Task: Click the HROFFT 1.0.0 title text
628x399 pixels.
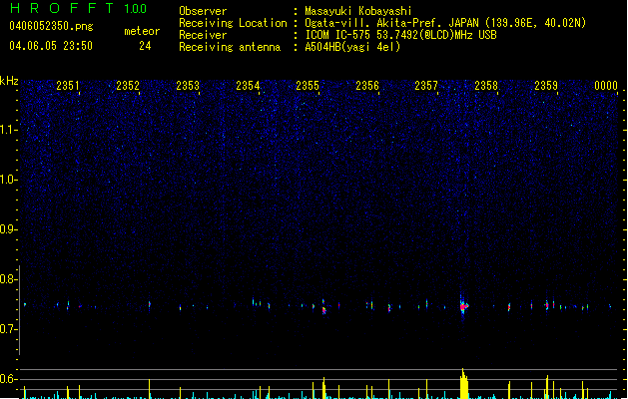Action: click(x=79, y=8)
